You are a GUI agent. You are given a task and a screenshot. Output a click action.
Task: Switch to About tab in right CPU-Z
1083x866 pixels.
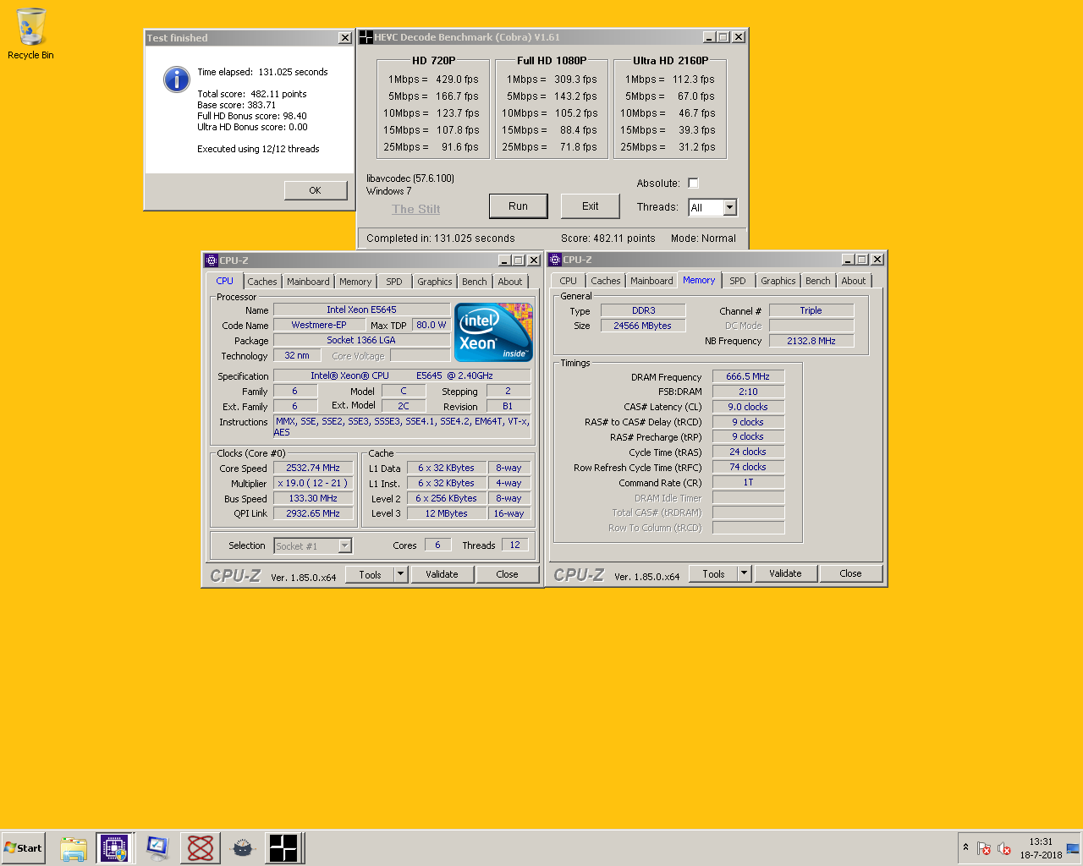point(854,281)
